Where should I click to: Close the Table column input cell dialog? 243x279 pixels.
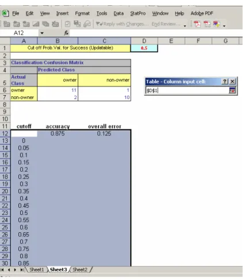[232, 81]
